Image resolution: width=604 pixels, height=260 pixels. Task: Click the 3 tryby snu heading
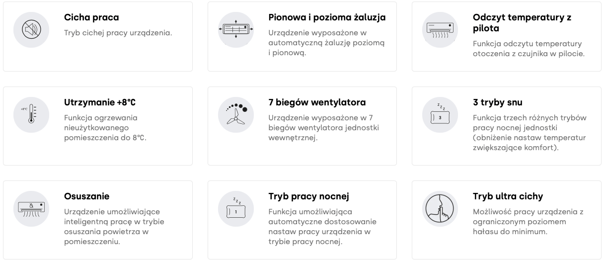(x=498, y=102)
